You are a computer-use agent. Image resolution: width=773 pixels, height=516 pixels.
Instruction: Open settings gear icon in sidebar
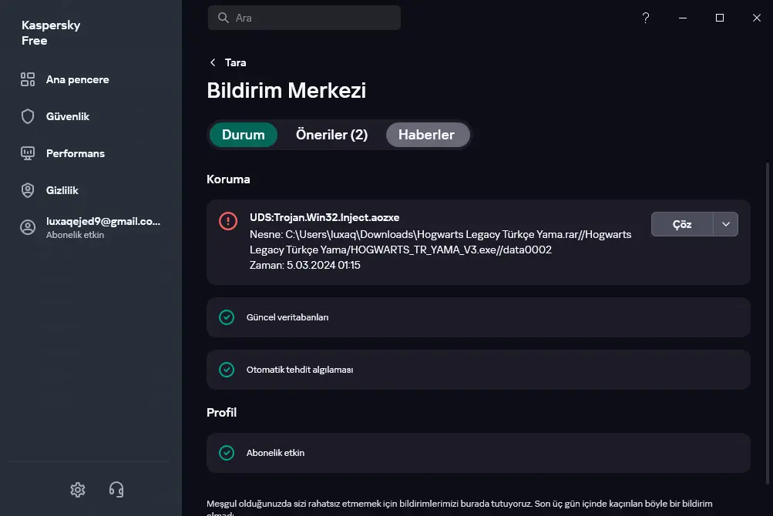tap(77, 489)
